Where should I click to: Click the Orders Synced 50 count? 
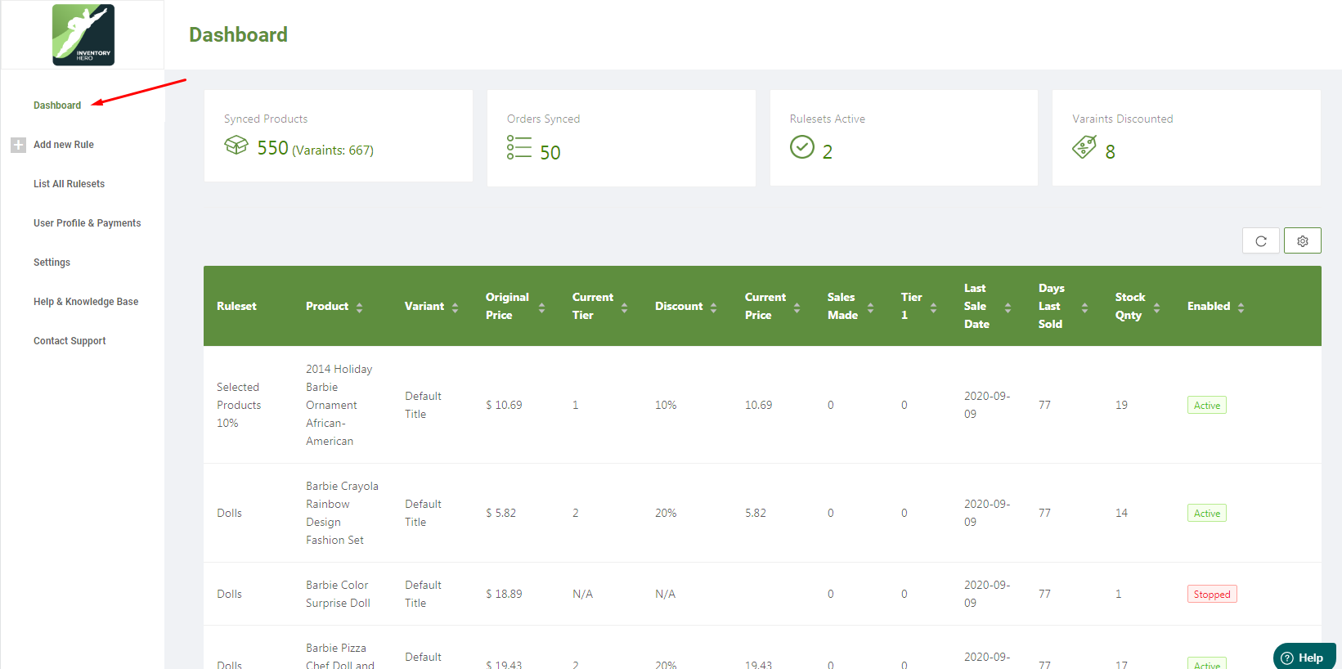(550, 153)
